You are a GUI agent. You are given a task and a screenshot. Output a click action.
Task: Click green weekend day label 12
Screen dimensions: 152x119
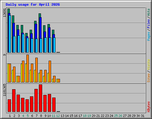58,116
